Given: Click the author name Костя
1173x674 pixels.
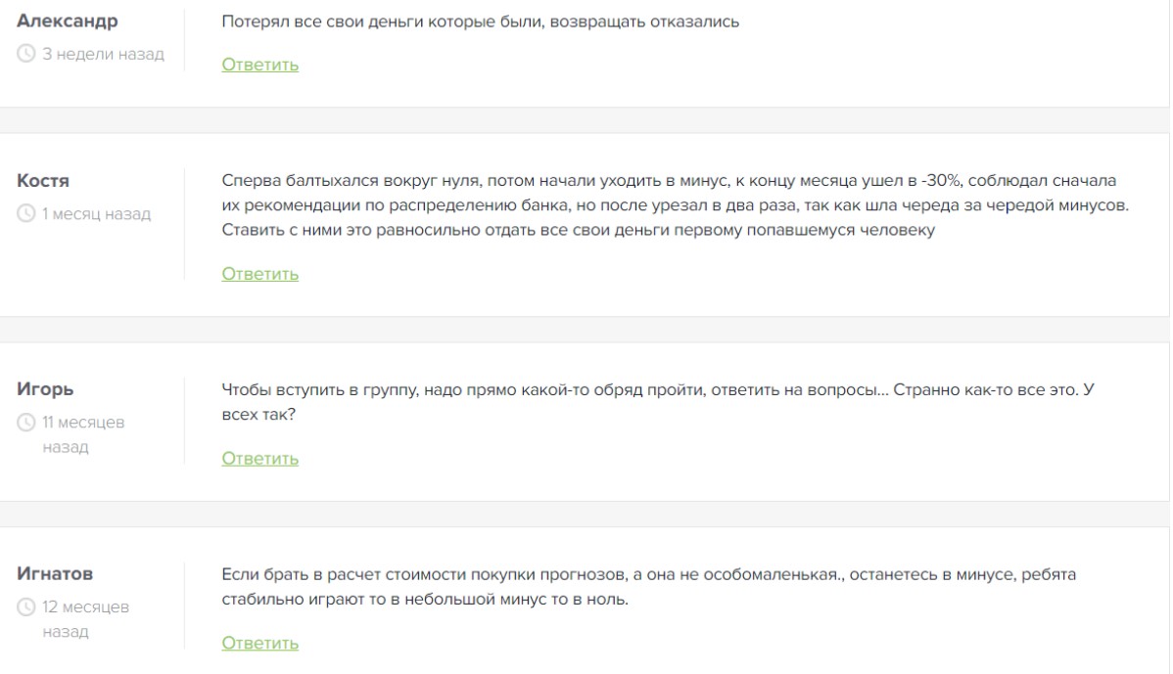Looking at the screenshot, I should (x=43, y=181).
